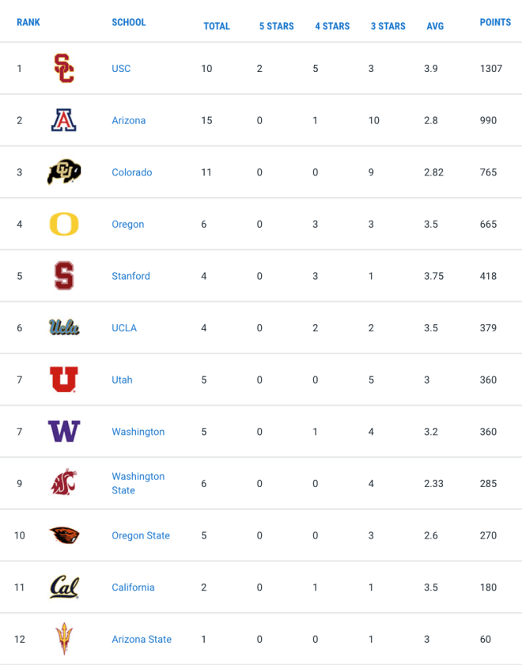
Task: Click the Oregon State Beavers logo
Action: click(64, 535)
